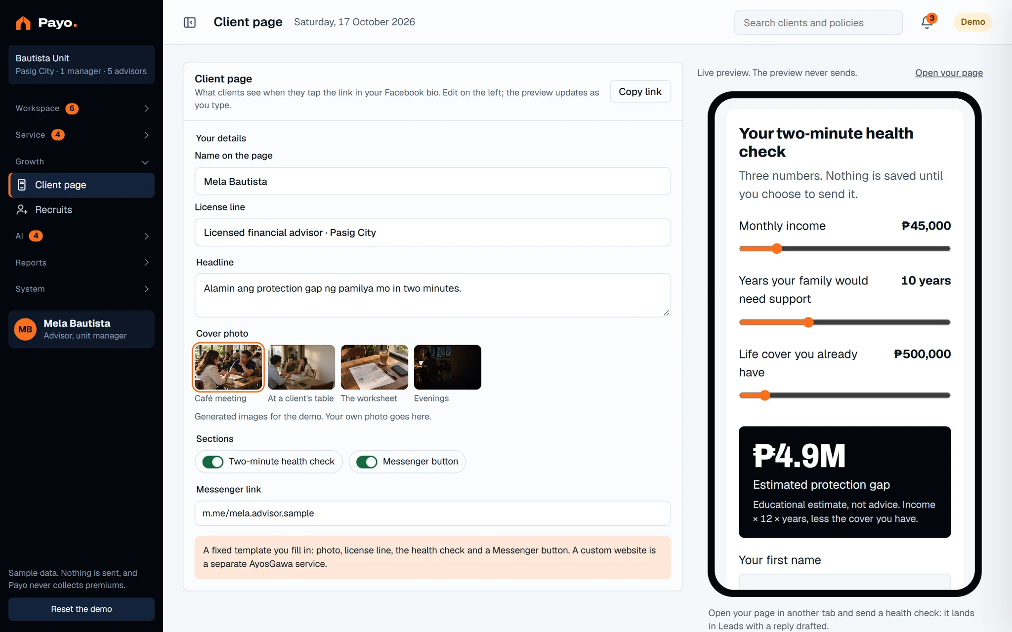Select the Client page sidebar item
The image size is (1012, 632).
pos(82,185)
